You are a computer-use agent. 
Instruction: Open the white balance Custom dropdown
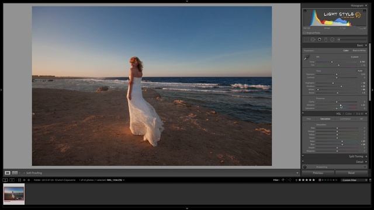pyautogui.click(x=355, y=57)
